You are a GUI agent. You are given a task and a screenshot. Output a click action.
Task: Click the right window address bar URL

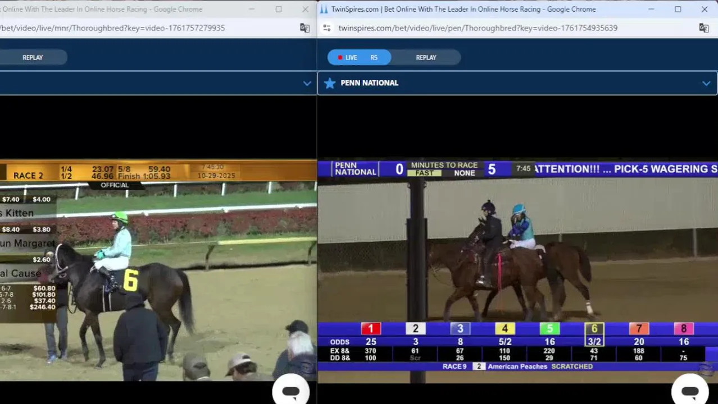pos(478,28)
